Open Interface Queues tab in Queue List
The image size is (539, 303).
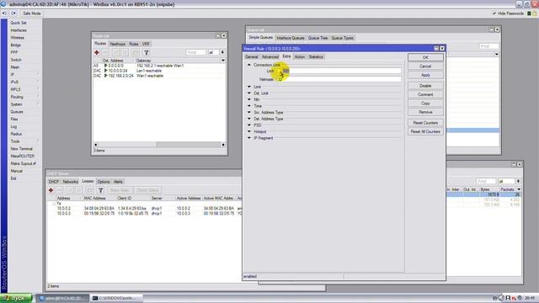click(291, 38)
